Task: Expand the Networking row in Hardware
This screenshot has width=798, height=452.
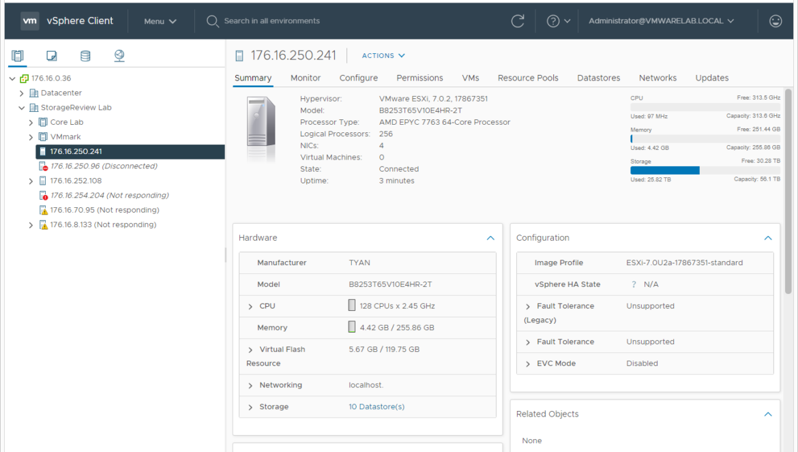Action: click(250, 385)
